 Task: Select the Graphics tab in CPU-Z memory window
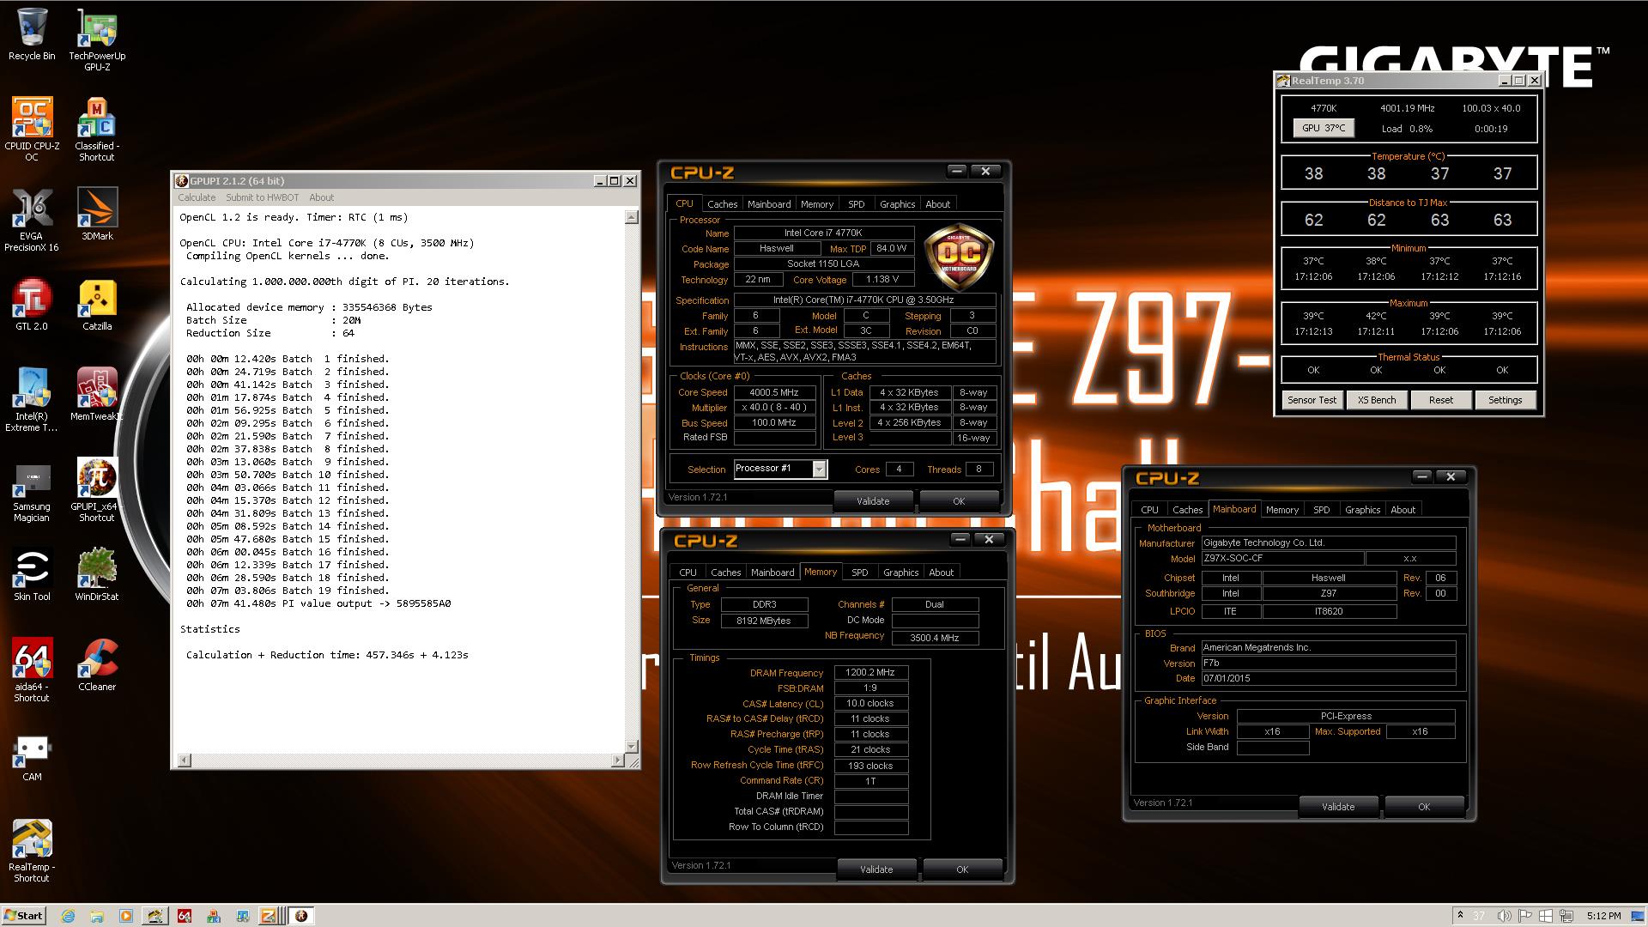[900, 573]
